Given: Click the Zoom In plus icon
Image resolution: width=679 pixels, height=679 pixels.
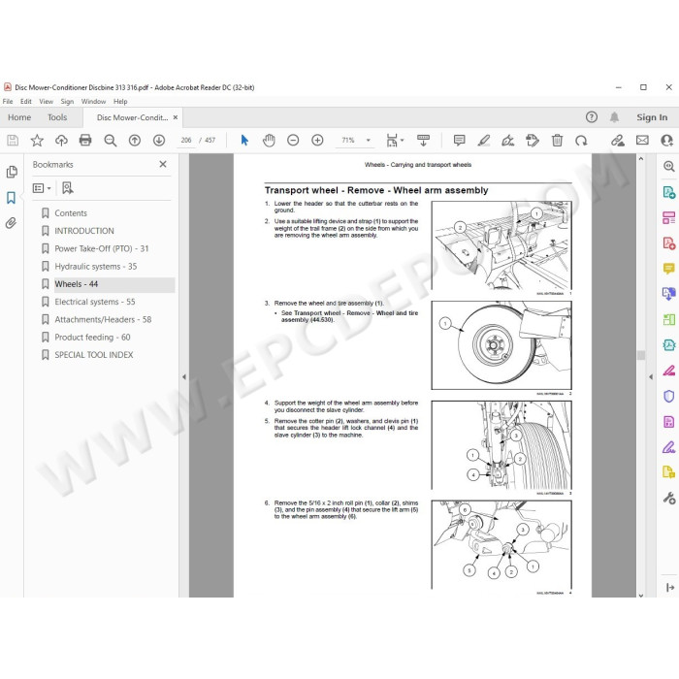Looking at the screenshot, I should tap(317, 140).
